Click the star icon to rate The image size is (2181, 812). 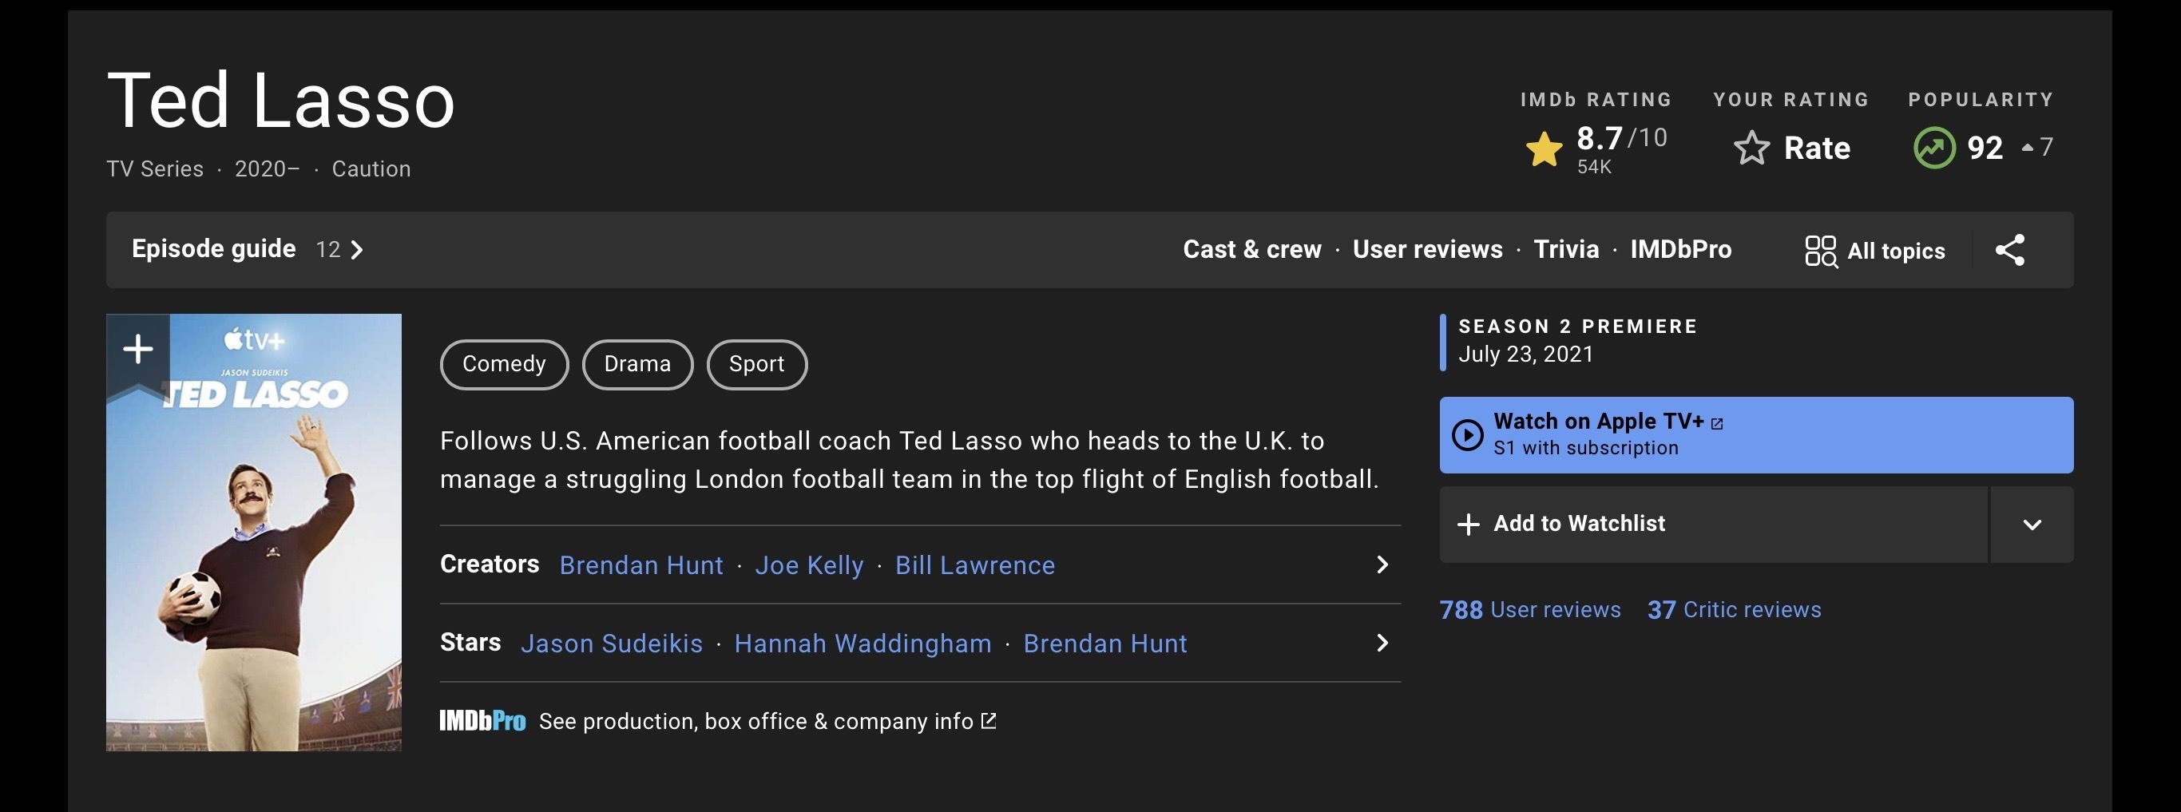1751,149
